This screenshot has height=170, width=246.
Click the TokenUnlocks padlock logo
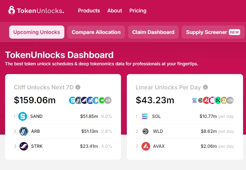[x=11, y=11]
